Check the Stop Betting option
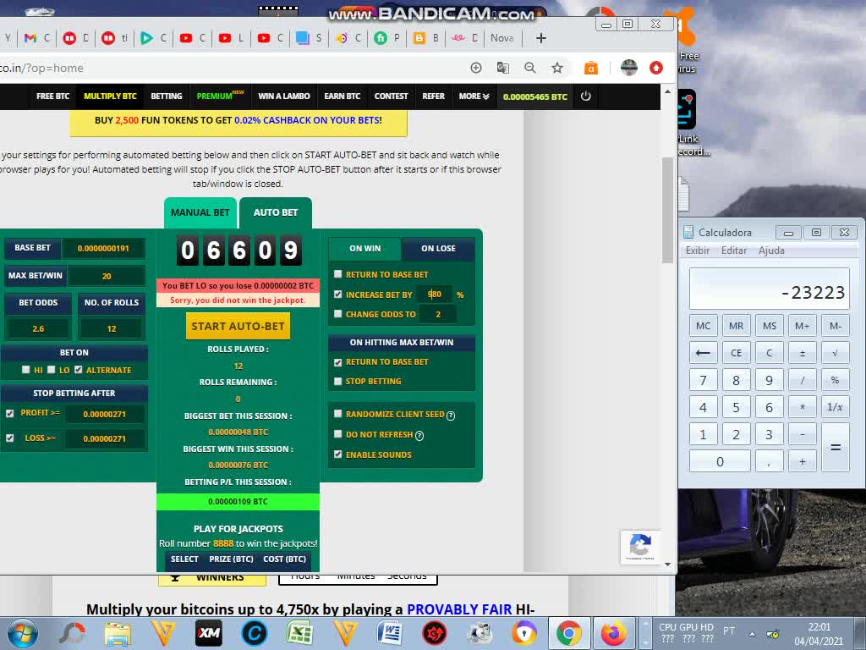Screen dimensions: 866x650 click(338, 382)
